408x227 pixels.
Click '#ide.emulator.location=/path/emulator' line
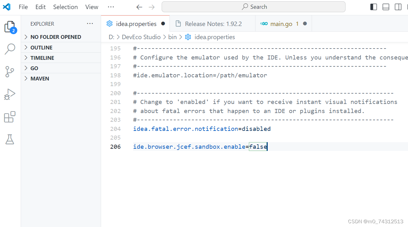tap(200, 75)
